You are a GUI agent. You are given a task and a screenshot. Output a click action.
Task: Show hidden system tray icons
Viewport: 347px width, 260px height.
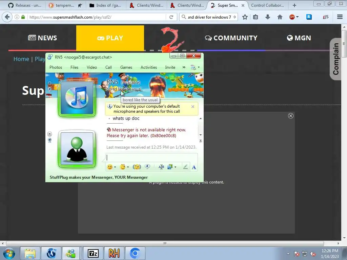(x=288, y=254)
